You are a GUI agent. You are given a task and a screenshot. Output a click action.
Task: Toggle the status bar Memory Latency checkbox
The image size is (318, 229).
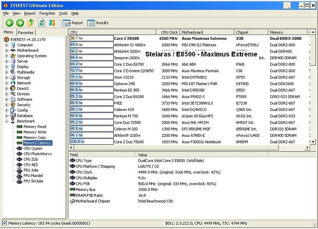coord(4,223)
